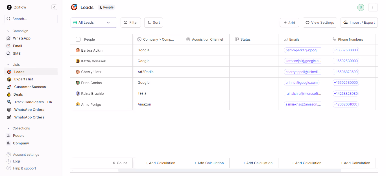
Task: Click the SMS campaign icon
Action: point(8,54)
